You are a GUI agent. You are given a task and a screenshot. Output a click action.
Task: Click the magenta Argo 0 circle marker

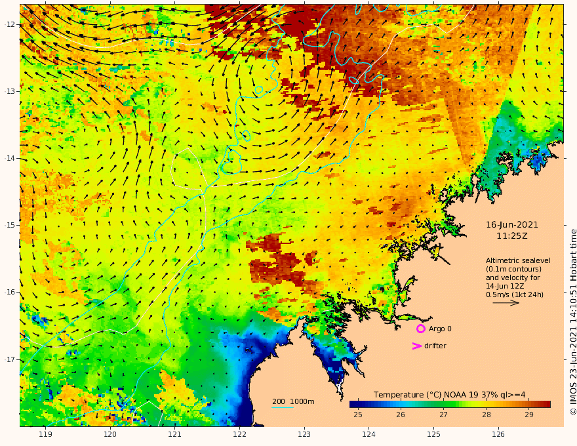420,329
